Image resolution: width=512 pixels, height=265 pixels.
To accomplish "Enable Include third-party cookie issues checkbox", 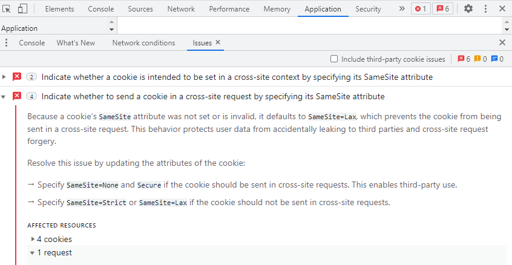I will coord(334,59).
